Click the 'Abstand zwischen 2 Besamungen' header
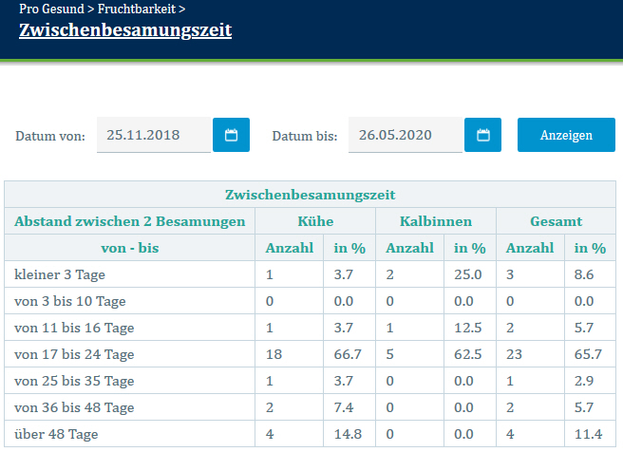 click(130, 221)
